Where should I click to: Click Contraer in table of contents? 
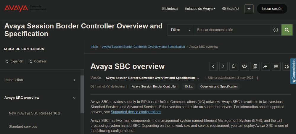[38, 61]
